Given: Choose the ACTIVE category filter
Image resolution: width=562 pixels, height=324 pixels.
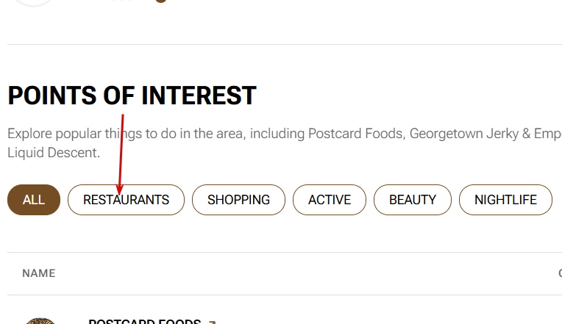Looking at the screenshot, I should tap(330, 200).
